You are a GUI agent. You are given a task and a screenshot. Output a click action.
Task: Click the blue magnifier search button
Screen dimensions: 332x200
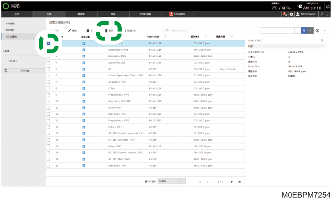pos(304,31)
